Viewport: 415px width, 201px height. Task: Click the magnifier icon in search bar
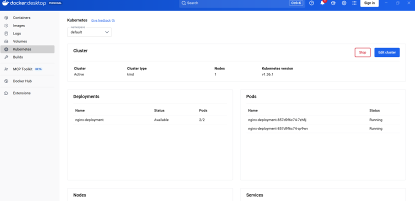click(x=183, y=3)
